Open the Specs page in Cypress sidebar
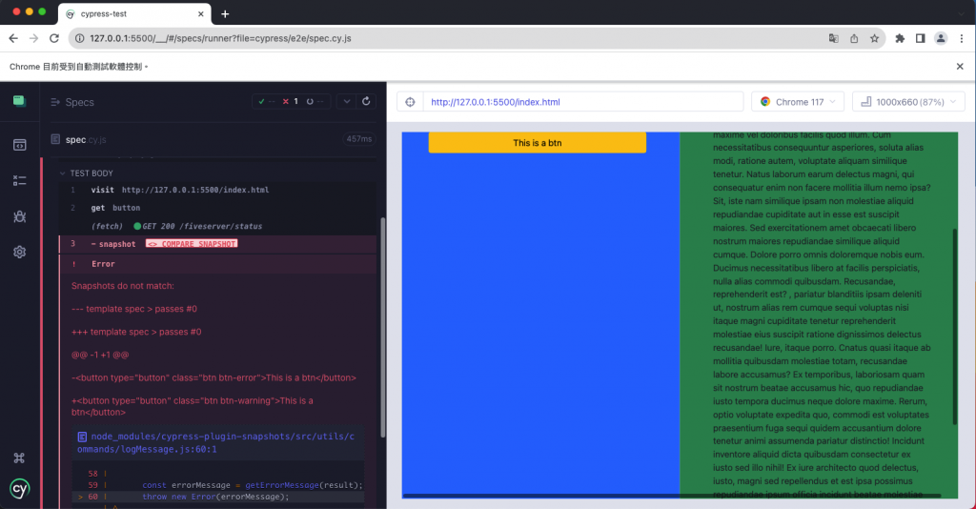Screen dimensions: 976x509 point(19,145)
